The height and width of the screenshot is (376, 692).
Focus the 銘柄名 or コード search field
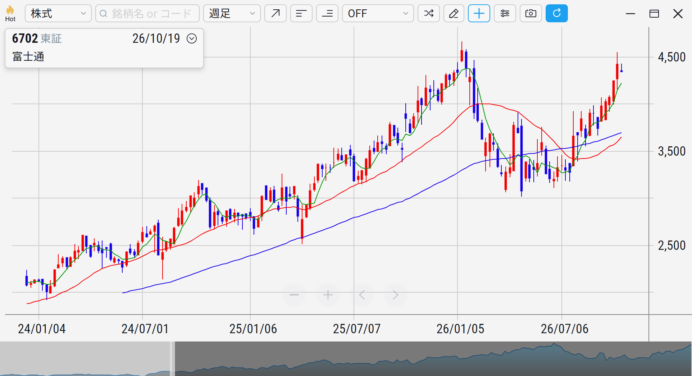[147, 14]
